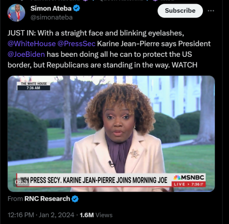
Task: Open the three-dot more options menu
Action: (211, 11)
